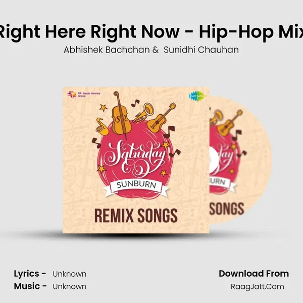Viewport: 303px width, 303px height.
Task: Click the CD disc behind the cover
Action: pyautogui.click(x=240, y=160)
